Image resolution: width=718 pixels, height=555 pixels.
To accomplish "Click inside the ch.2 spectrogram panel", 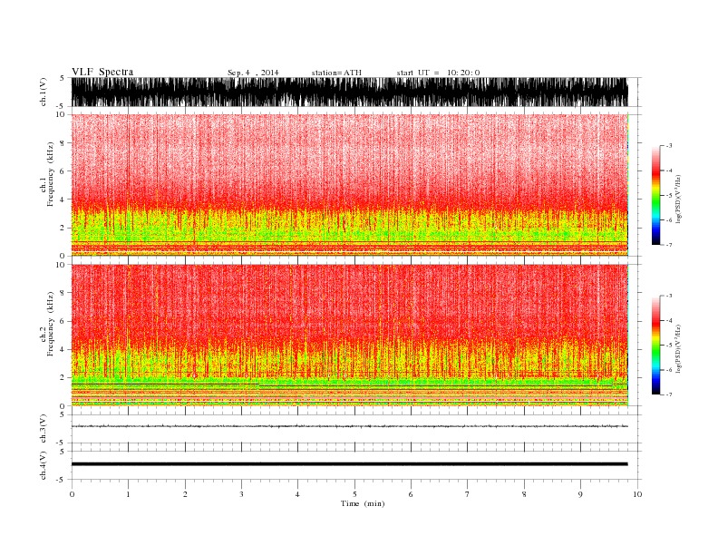I will tap(349, 336).
